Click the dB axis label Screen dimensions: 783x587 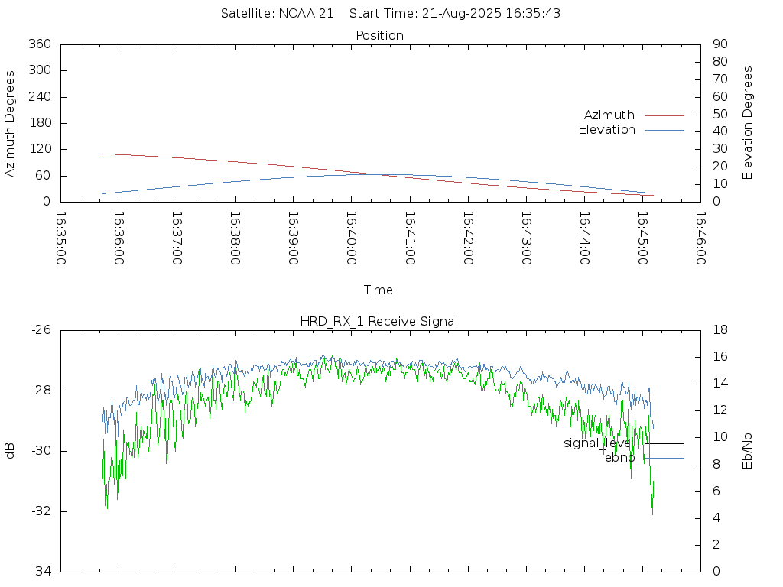[x=9, y=451]
